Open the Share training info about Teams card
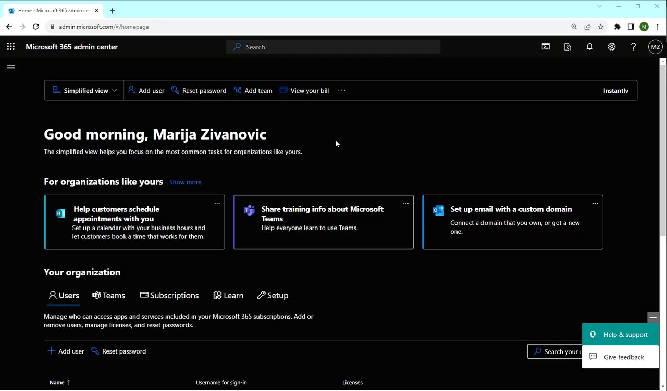 [324, 222]
